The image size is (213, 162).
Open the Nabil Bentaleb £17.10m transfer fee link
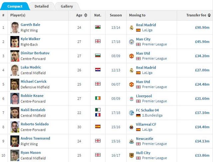tap(202, 113)
